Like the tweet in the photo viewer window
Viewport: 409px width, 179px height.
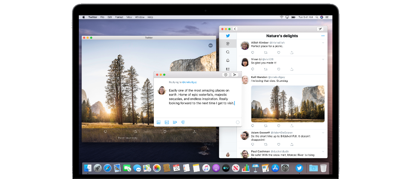[164, 132]
